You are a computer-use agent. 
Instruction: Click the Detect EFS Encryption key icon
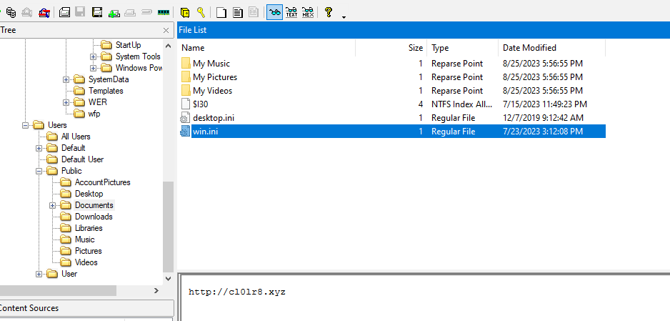201,12
